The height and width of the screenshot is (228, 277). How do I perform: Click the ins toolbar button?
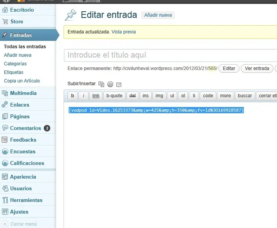pos(146,96)
